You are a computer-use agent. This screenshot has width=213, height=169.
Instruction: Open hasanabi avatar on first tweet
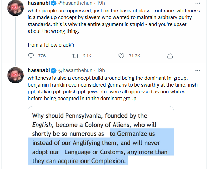(x=15, y=8)
